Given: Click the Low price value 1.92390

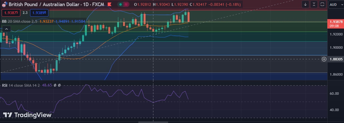Looking at the screenshot, I should [181, 4].
